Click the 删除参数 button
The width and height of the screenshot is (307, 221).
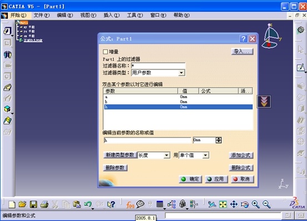click(x=115, y=168)
